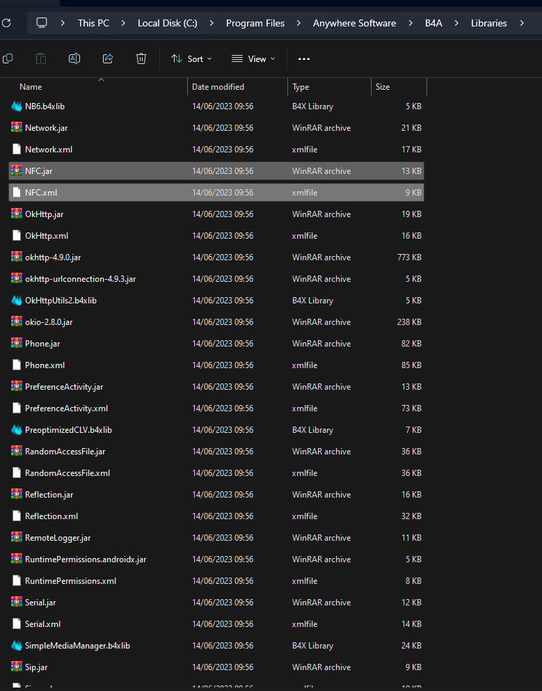542x691 pixels.
Task: Click the 85 KB size cell
Action: (x=411, y=365)
